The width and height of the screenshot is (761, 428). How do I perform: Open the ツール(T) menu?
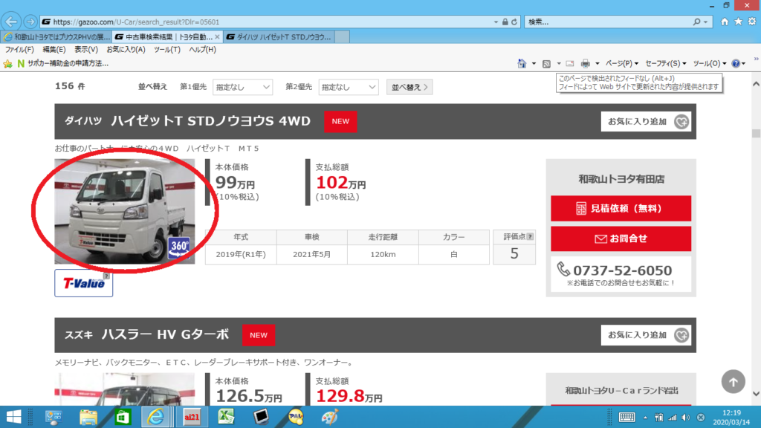click(167, 50)
